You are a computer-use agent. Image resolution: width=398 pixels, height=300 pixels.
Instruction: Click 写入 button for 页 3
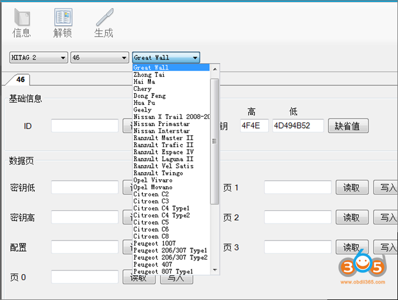point(386,247)
